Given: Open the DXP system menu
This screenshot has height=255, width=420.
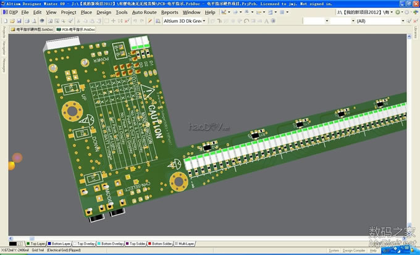Looking at the screenshot, I should (x=13, y=12).
